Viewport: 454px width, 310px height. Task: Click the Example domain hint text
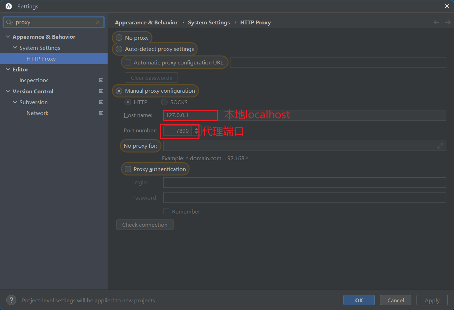tap(205, 158)
